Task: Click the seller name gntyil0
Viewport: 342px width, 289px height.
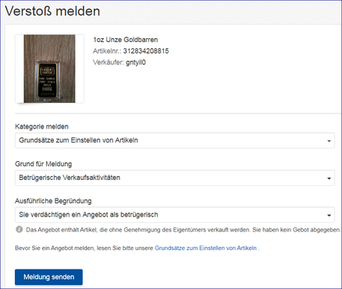Action: (136, 62)
